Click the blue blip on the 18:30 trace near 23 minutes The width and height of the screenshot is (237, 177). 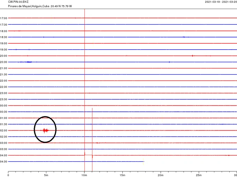(x=184, y=37)
